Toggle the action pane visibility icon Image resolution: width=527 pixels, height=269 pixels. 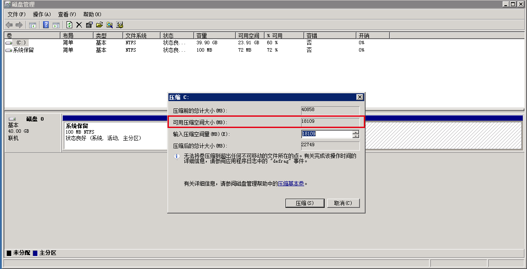coord(57,25)
